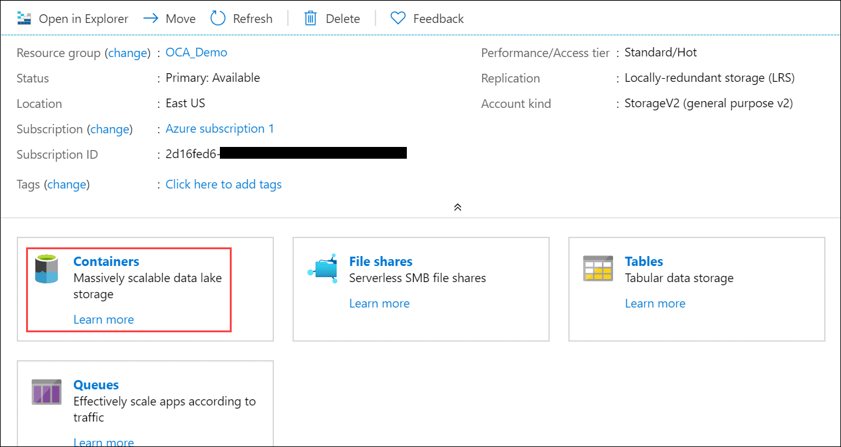Image resolution: width=841 pixels, height=447 pixels.
Task: Open the OCA_Demo resource group link
Action: [x=196, y=53]
